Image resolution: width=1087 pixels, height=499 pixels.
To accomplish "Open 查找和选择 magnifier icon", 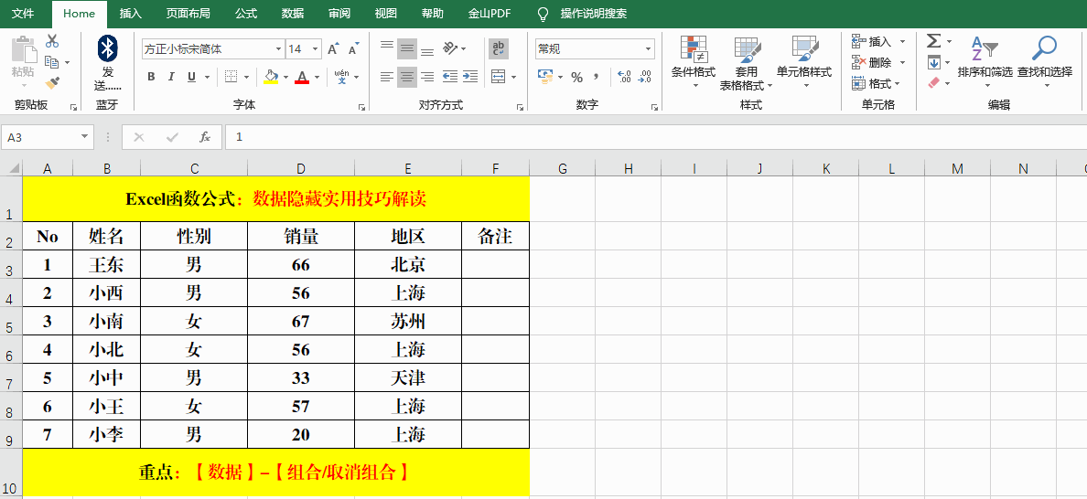I will point(1045,48).
